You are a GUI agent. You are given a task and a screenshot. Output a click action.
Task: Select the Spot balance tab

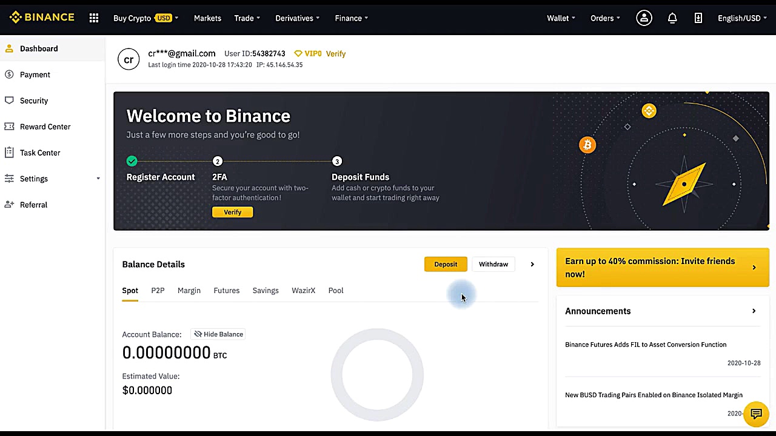(130, 291)
